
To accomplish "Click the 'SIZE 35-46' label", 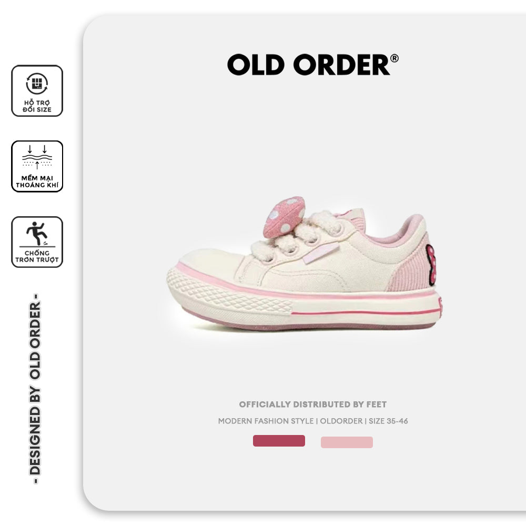I will (x=388, y=421).
